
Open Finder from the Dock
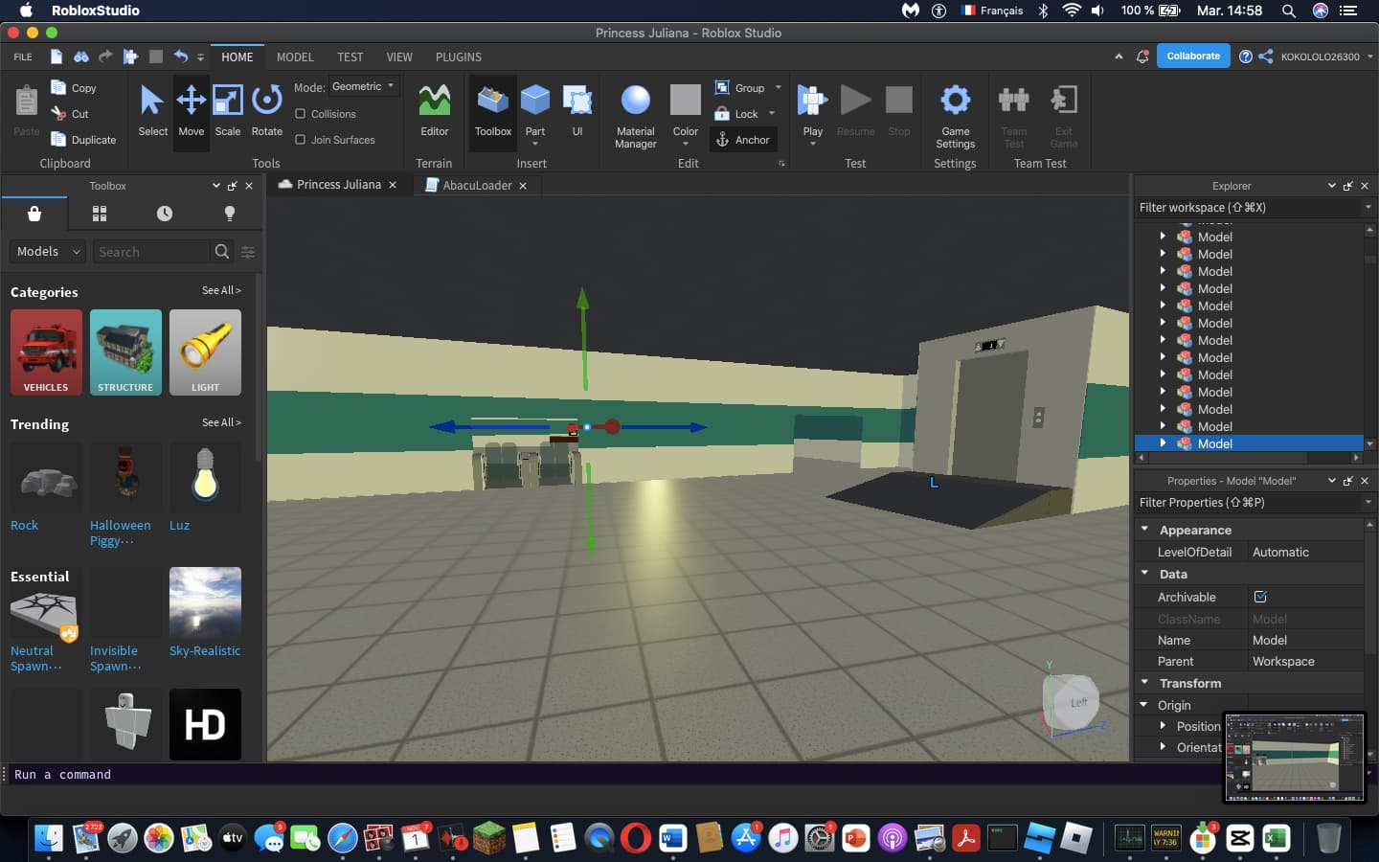(48, 838)
